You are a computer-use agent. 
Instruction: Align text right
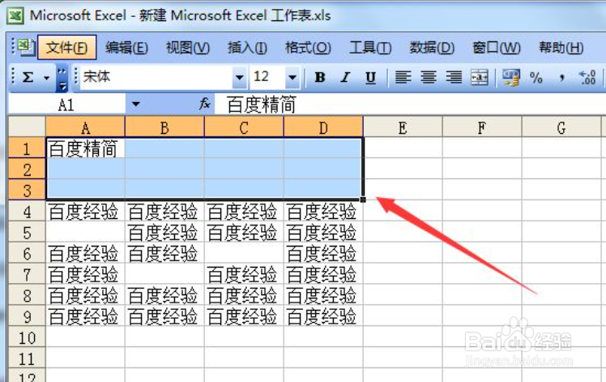(x=454, y=78)
